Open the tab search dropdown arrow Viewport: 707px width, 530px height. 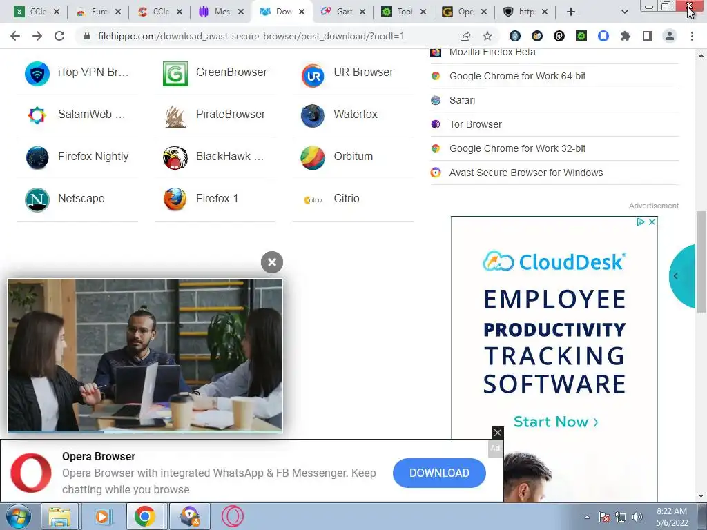point(624,12)
